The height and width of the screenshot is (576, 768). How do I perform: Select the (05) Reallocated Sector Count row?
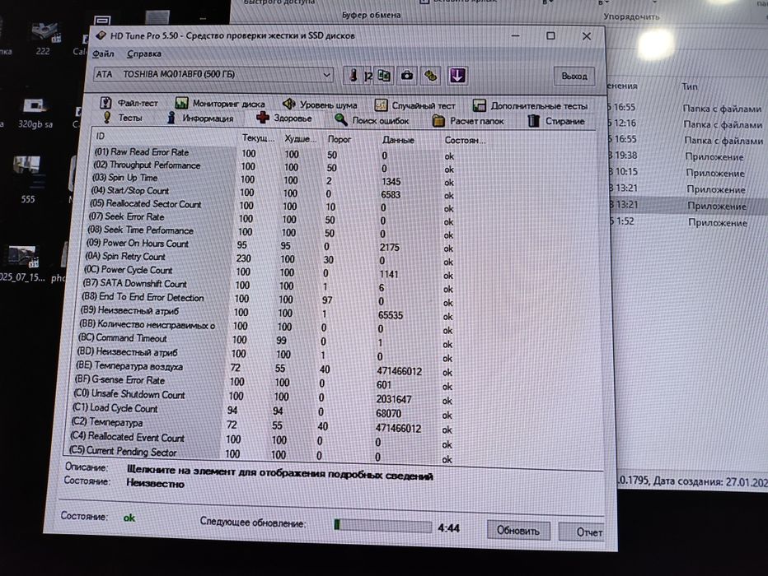pyautogui.click(x=272, y=206)
